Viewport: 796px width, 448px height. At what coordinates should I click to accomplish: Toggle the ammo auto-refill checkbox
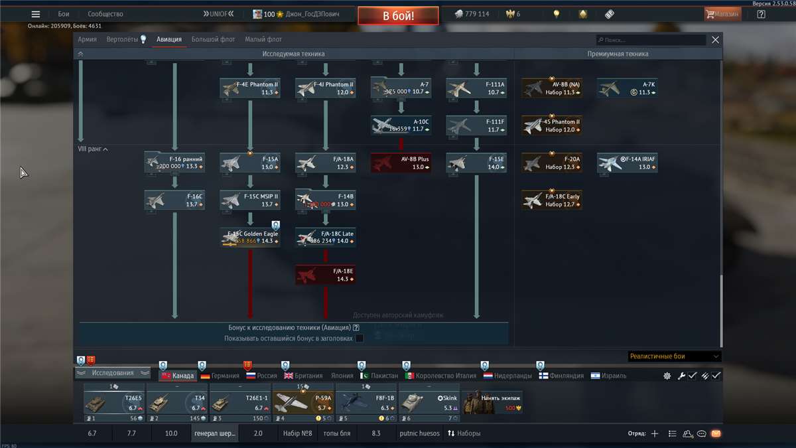(x=716, y=376)
